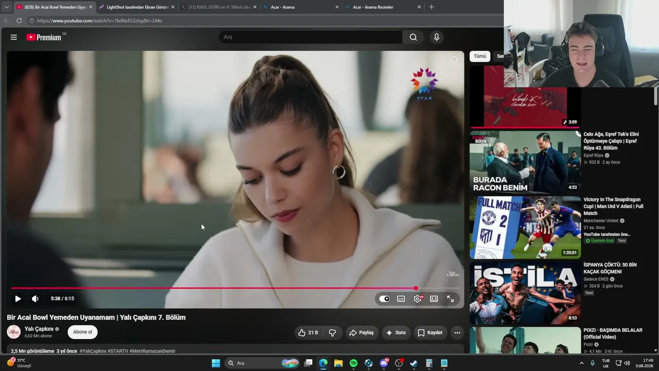
Task: Open İSPANYA ÇÖKTÜ video title
Action: [x=610, y=268]
